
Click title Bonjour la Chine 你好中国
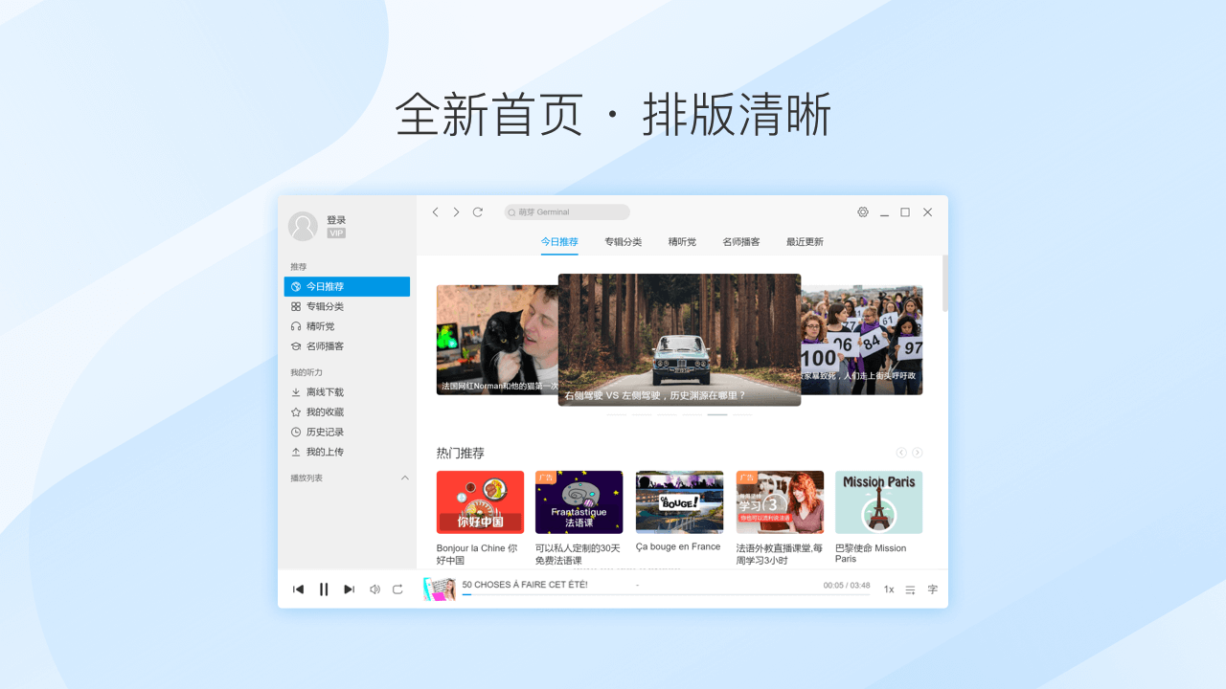477,554
